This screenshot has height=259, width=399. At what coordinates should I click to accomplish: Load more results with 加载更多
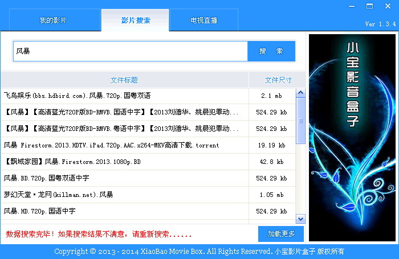281,233
